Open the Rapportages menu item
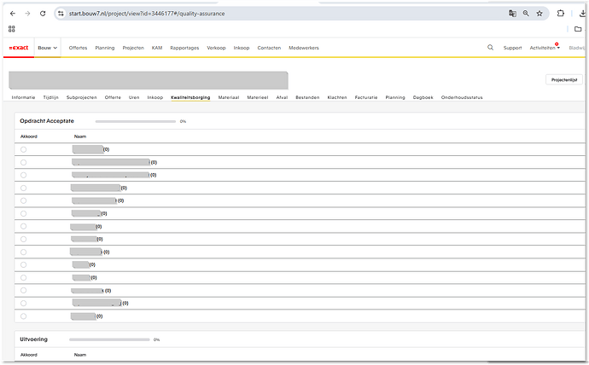 [x=184, y=48]
